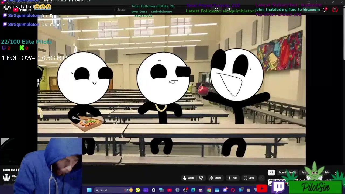Click the Windows taskbar search box
345x194 pixels.
pos(113,190)
